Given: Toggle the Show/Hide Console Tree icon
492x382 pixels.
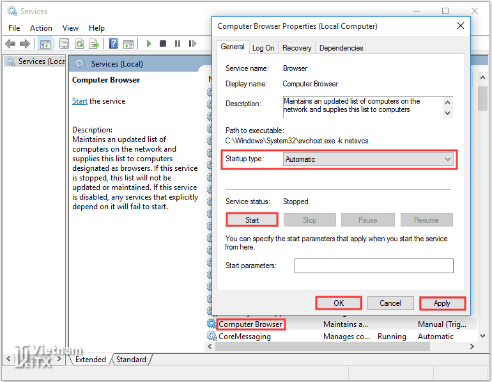Looking at the screenshot, I should coord(45,44).
